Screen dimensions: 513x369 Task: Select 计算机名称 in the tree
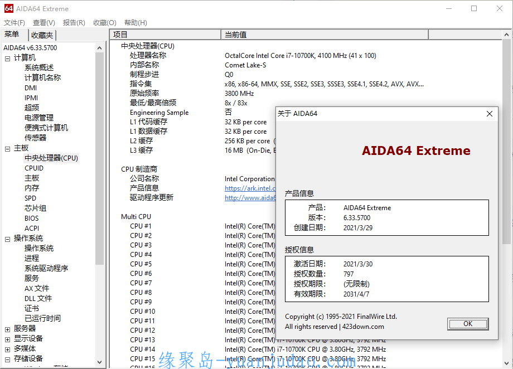pos(42,77)
